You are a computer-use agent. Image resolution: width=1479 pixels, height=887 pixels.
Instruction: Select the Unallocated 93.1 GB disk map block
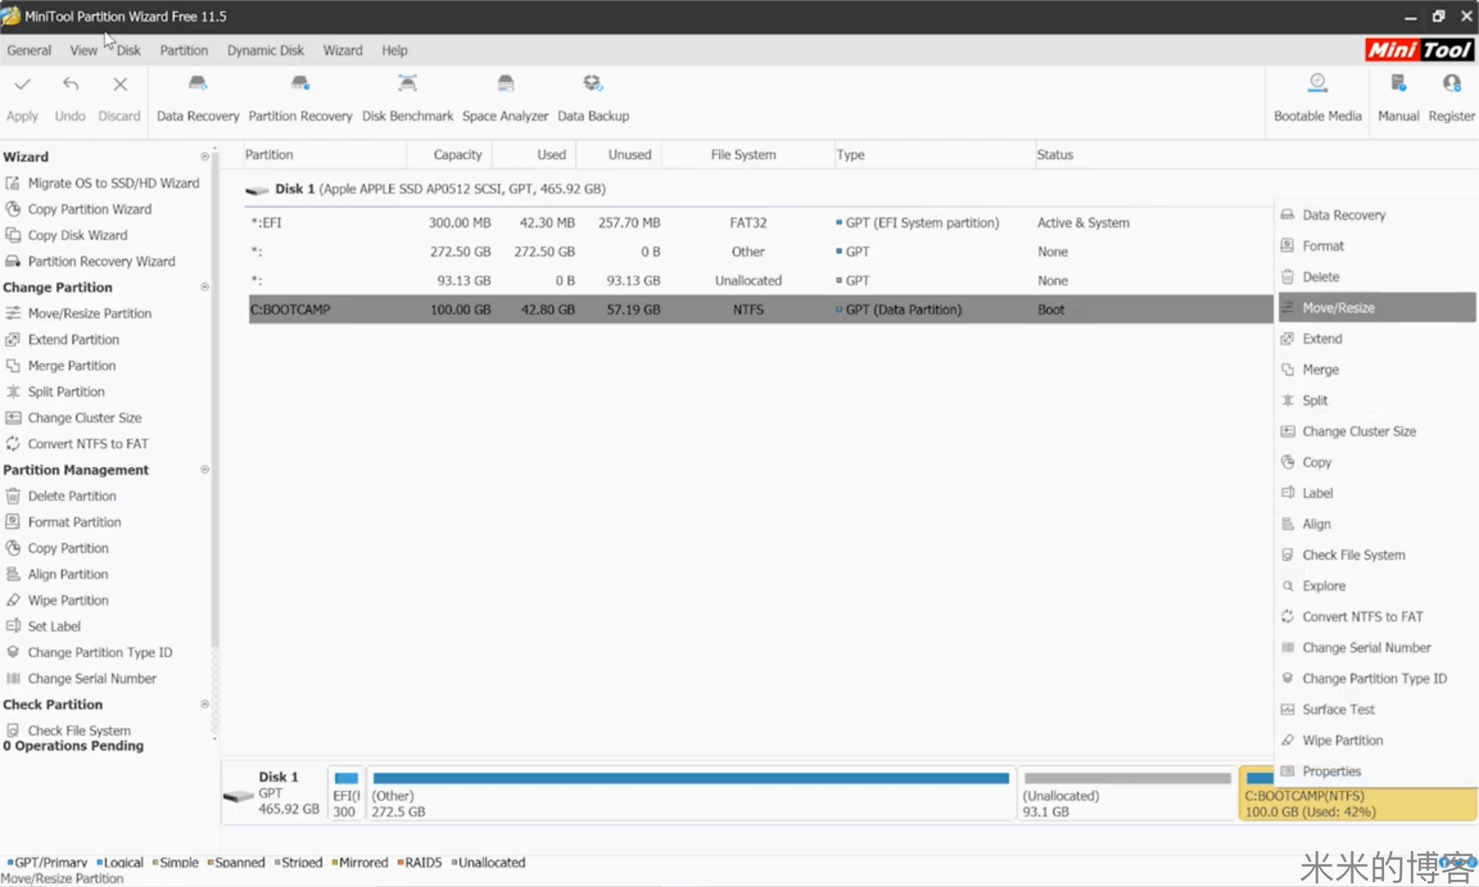pyautogui.click(x=1127, y=795)
